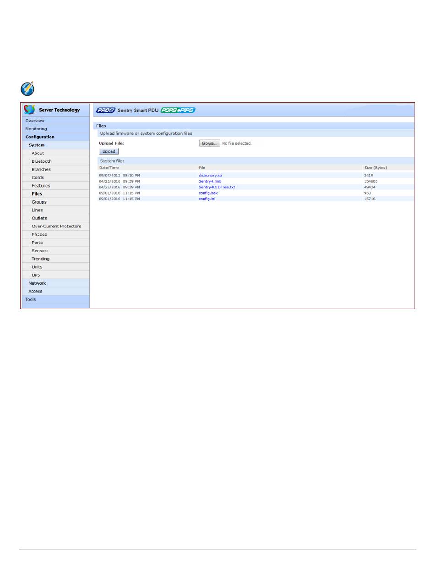Open the Outlets configuration page

point(39,218)
